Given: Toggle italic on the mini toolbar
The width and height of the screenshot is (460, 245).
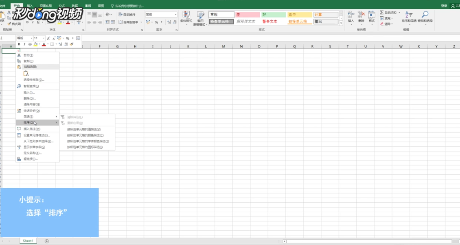Looking at the screenshot, I should (x=24, y=44).
